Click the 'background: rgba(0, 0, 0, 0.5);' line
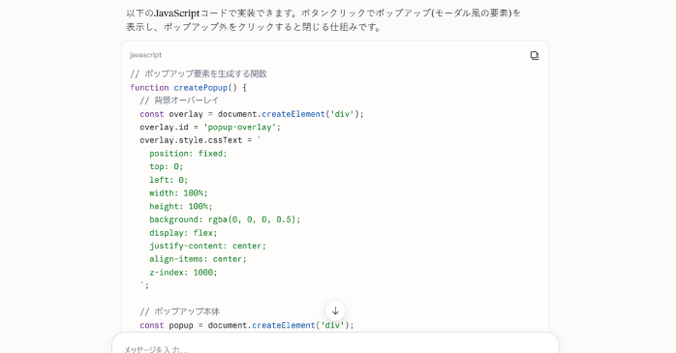 [225, 220]
